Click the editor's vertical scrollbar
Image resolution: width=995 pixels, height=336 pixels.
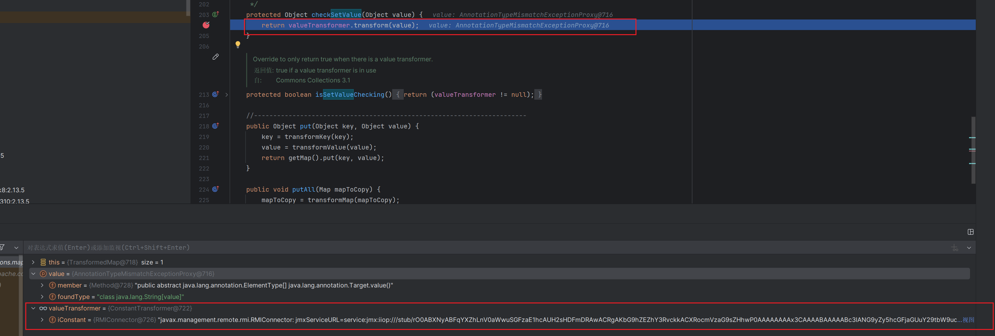point(973,150)
